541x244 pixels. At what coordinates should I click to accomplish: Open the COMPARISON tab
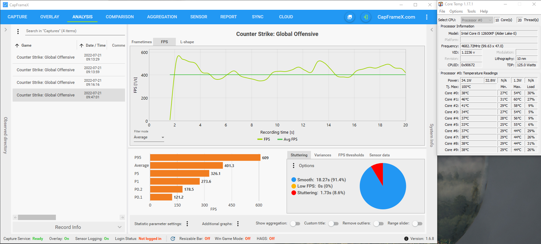point(120,17)
